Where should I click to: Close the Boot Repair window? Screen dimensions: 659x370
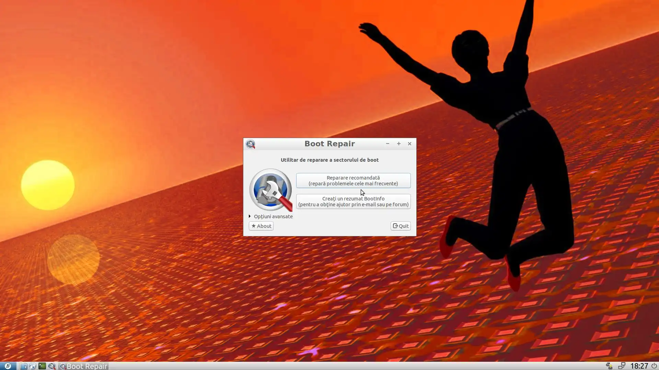point(409,144)
